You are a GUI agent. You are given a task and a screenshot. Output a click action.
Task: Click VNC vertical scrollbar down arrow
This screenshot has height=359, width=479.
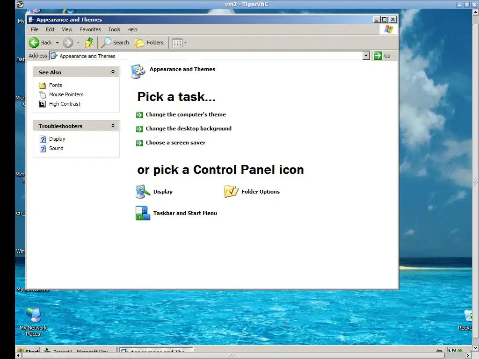(x=475, y=348)
